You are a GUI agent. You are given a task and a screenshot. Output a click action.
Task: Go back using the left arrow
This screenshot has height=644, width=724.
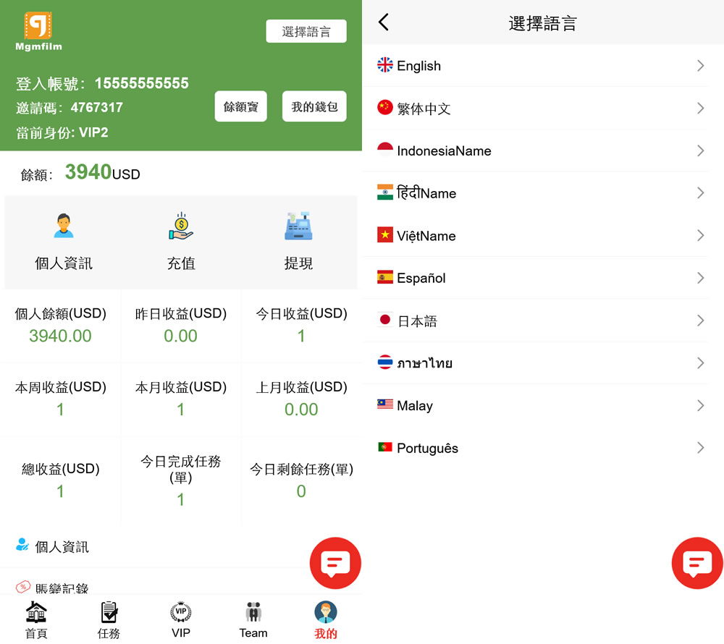[384, 22]
